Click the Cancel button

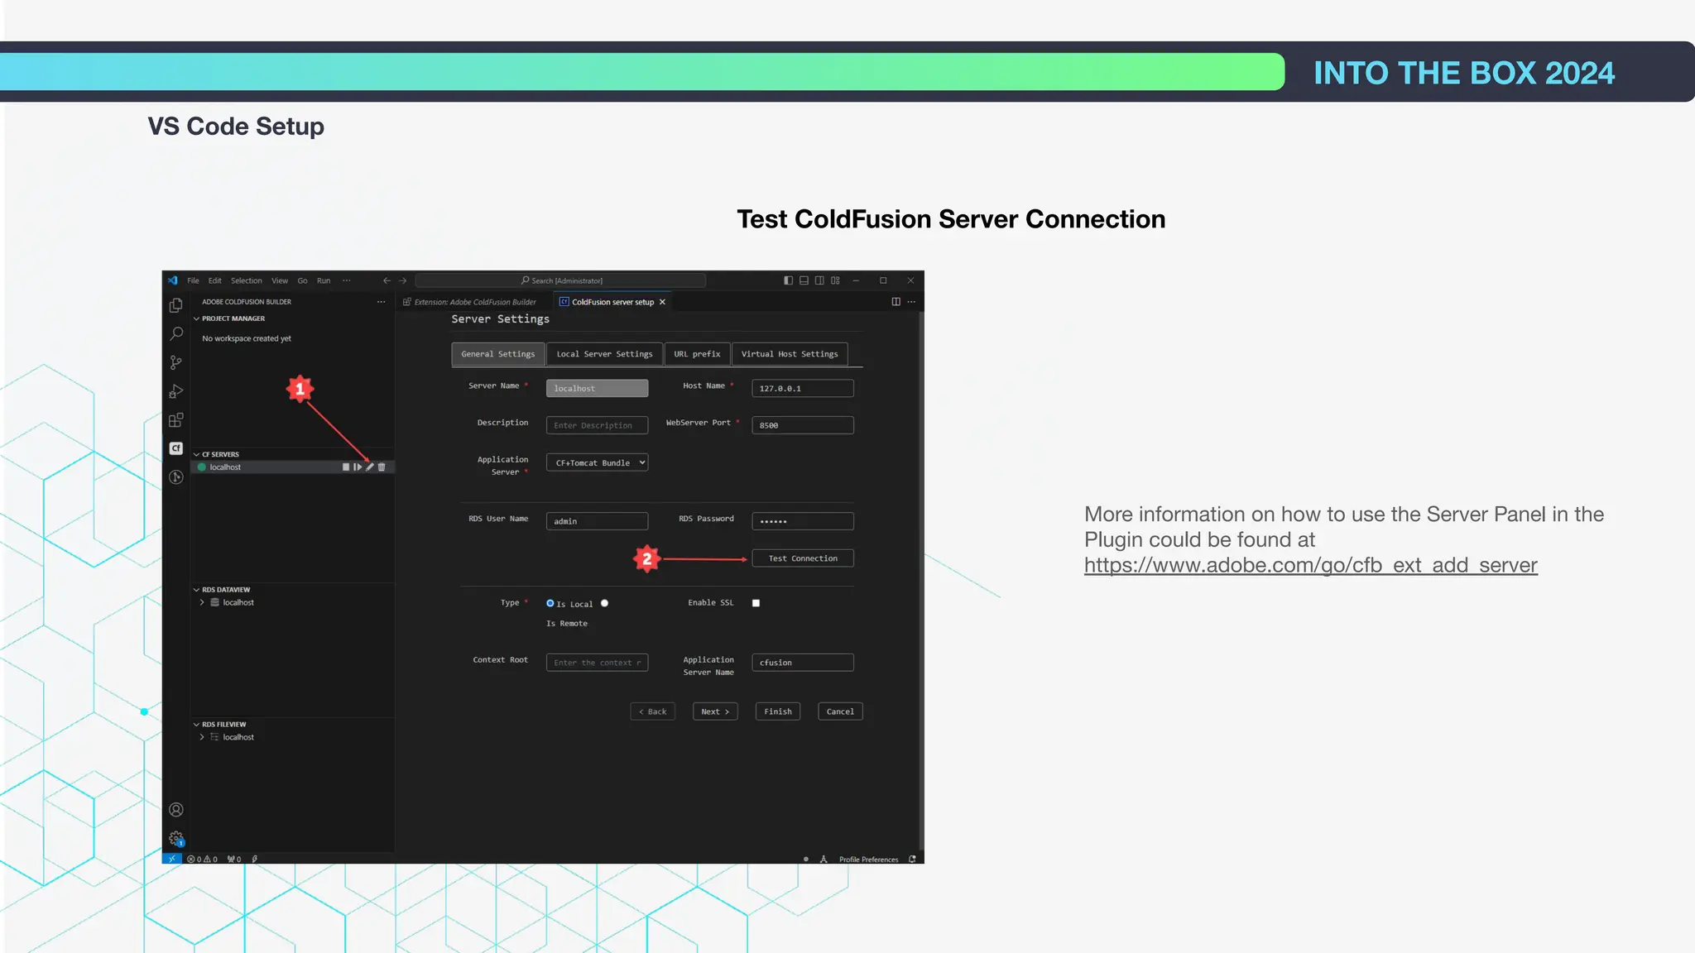click(840, 711)
